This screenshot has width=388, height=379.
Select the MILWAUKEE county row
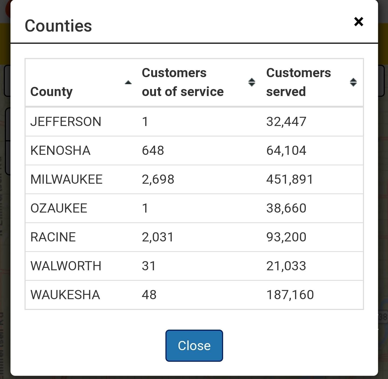click(x=67, y=179)
